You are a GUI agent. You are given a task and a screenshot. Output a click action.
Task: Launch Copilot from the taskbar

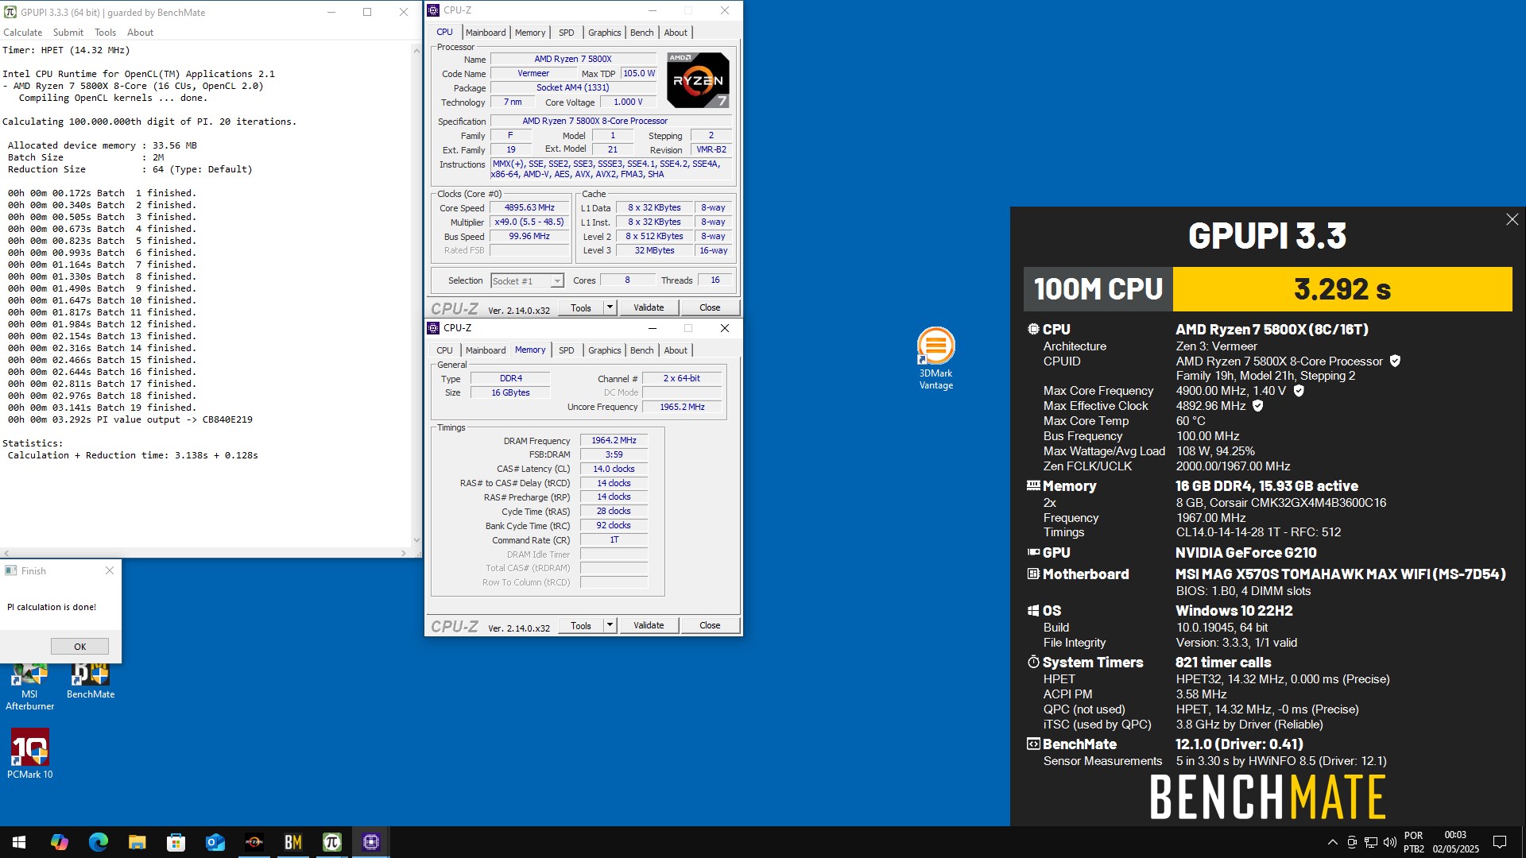(60, 842)
